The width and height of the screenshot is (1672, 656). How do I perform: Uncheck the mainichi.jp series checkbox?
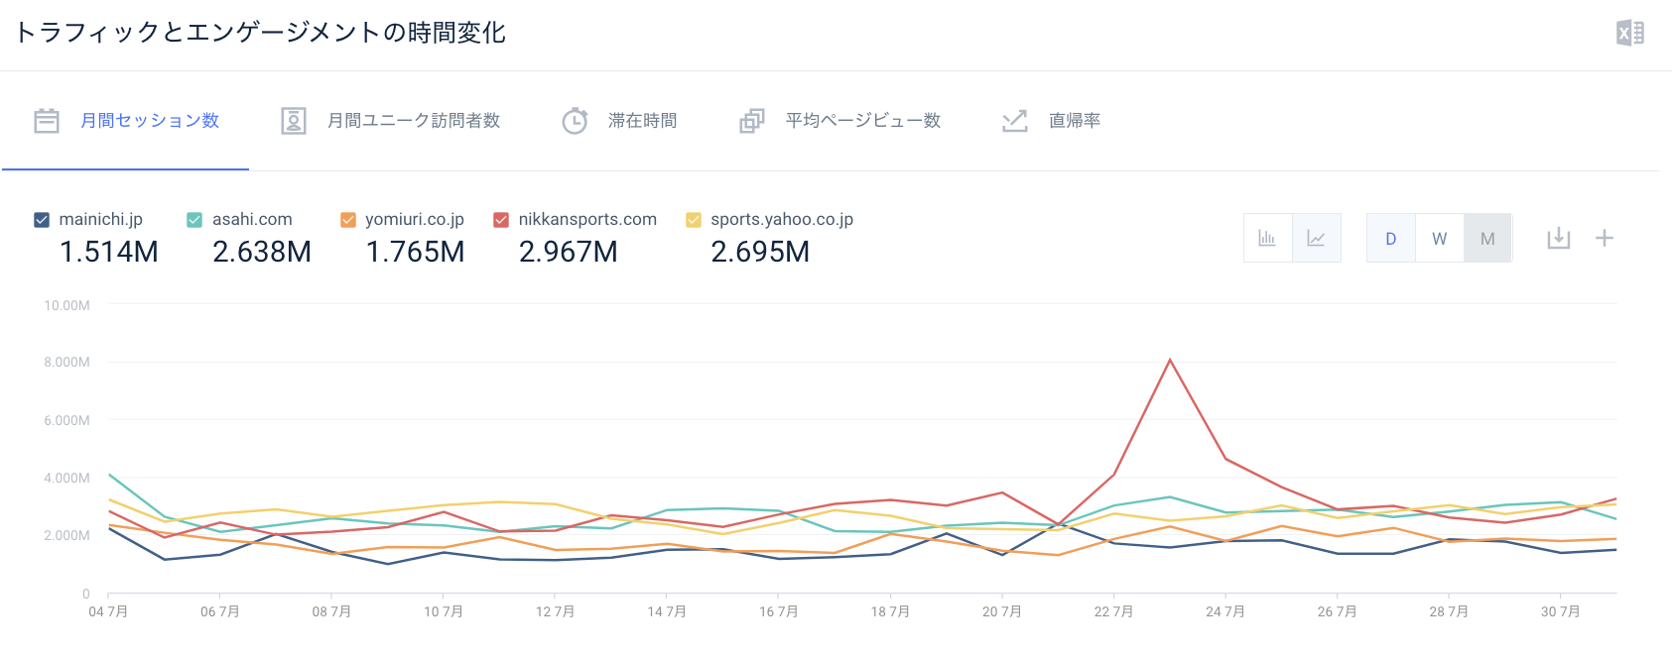(x=42, y=220)
